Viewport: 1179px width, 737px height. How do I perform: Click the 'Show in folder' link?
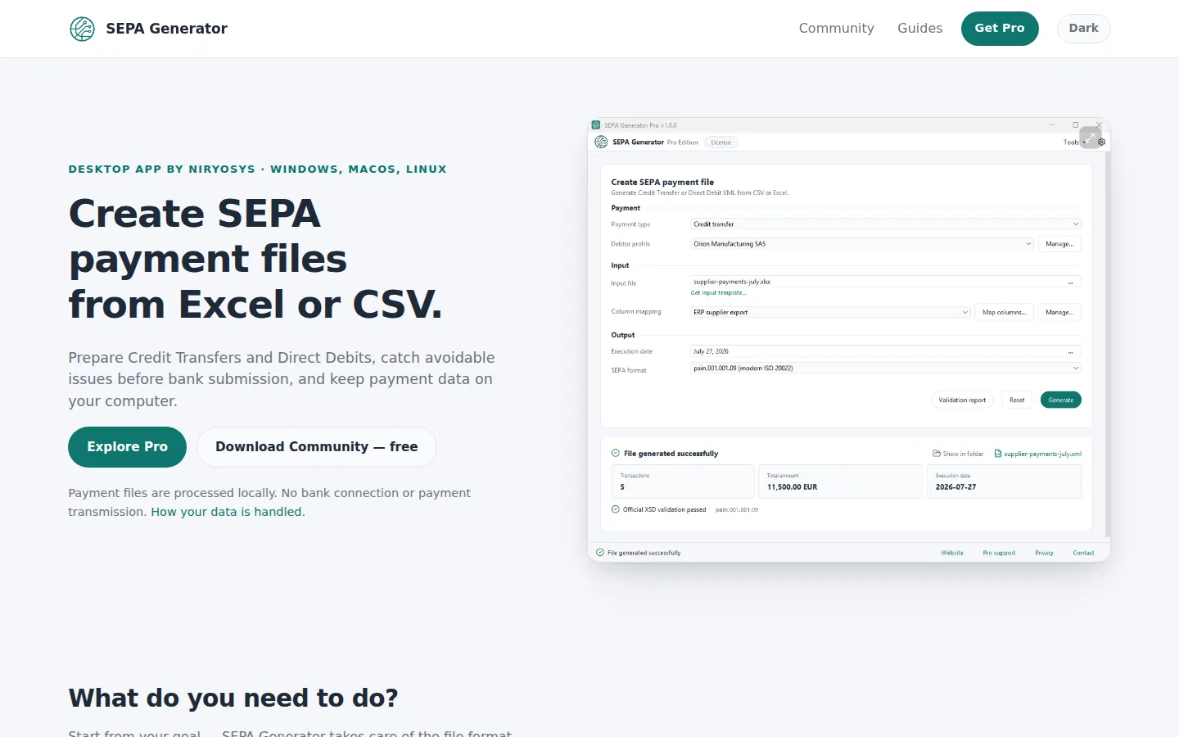963,454
